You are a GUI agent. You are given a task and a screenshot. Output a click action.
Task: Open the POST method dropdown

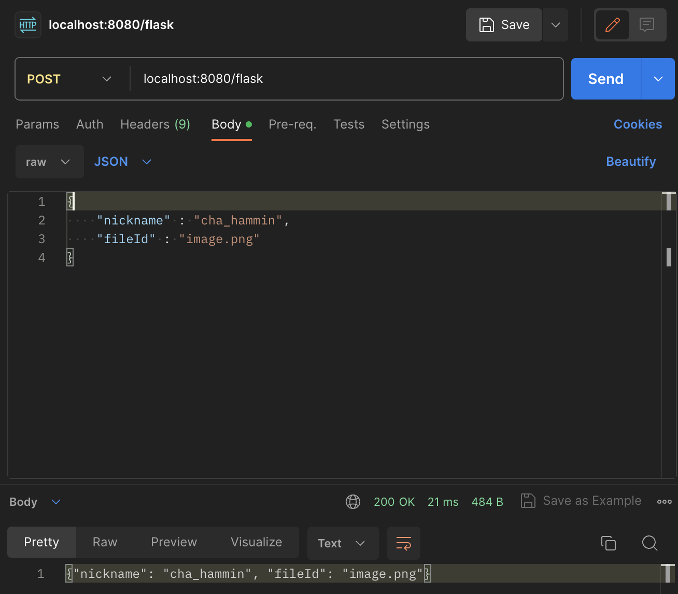[x=69, y=79]
